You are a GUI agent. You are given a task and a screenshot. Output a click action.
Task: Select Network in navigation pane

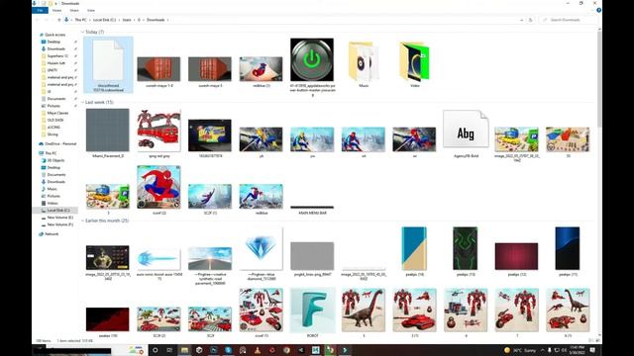pyautogui.click(x=52, y=234)
